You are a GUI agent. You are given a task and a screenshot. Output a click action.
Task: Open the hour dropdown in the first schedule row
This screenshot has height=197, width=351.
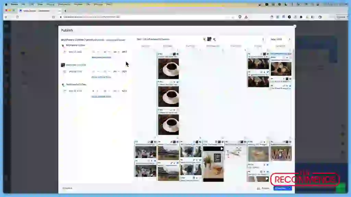pyautogui.click(x=95, y=52)
